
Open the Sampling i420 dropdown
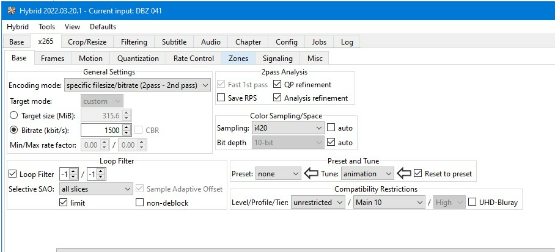point(288,128)
